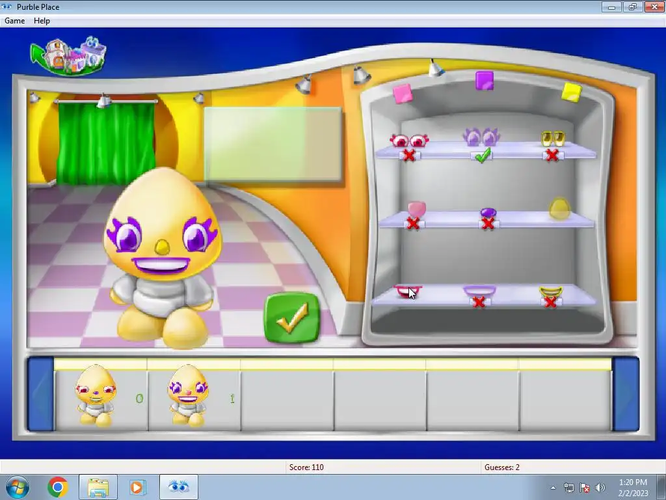Open Windows Explorer from the taskbar

click(98, 487)
